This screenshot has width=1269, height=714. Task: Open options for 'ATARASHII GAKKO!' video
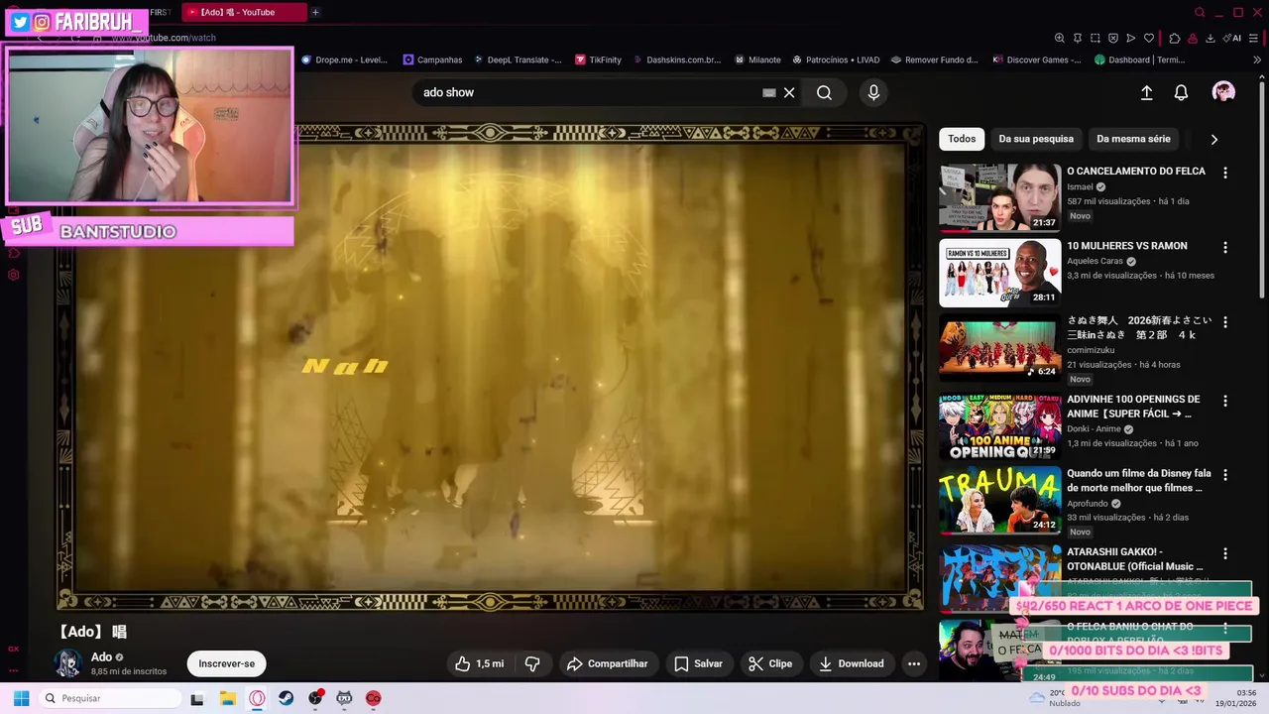(1225, 553)
